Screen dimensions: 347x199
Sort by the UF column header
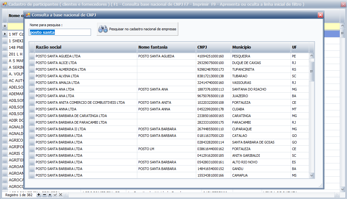[300, 47]
